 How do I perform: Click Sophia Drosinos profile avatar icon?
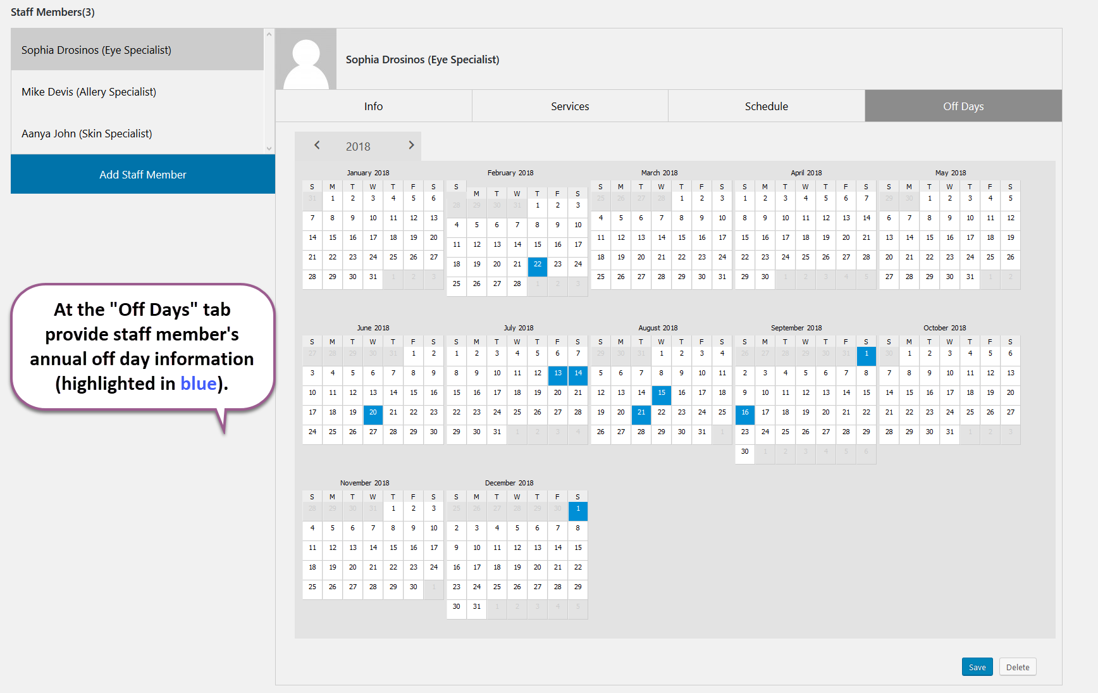pos(306,58)
